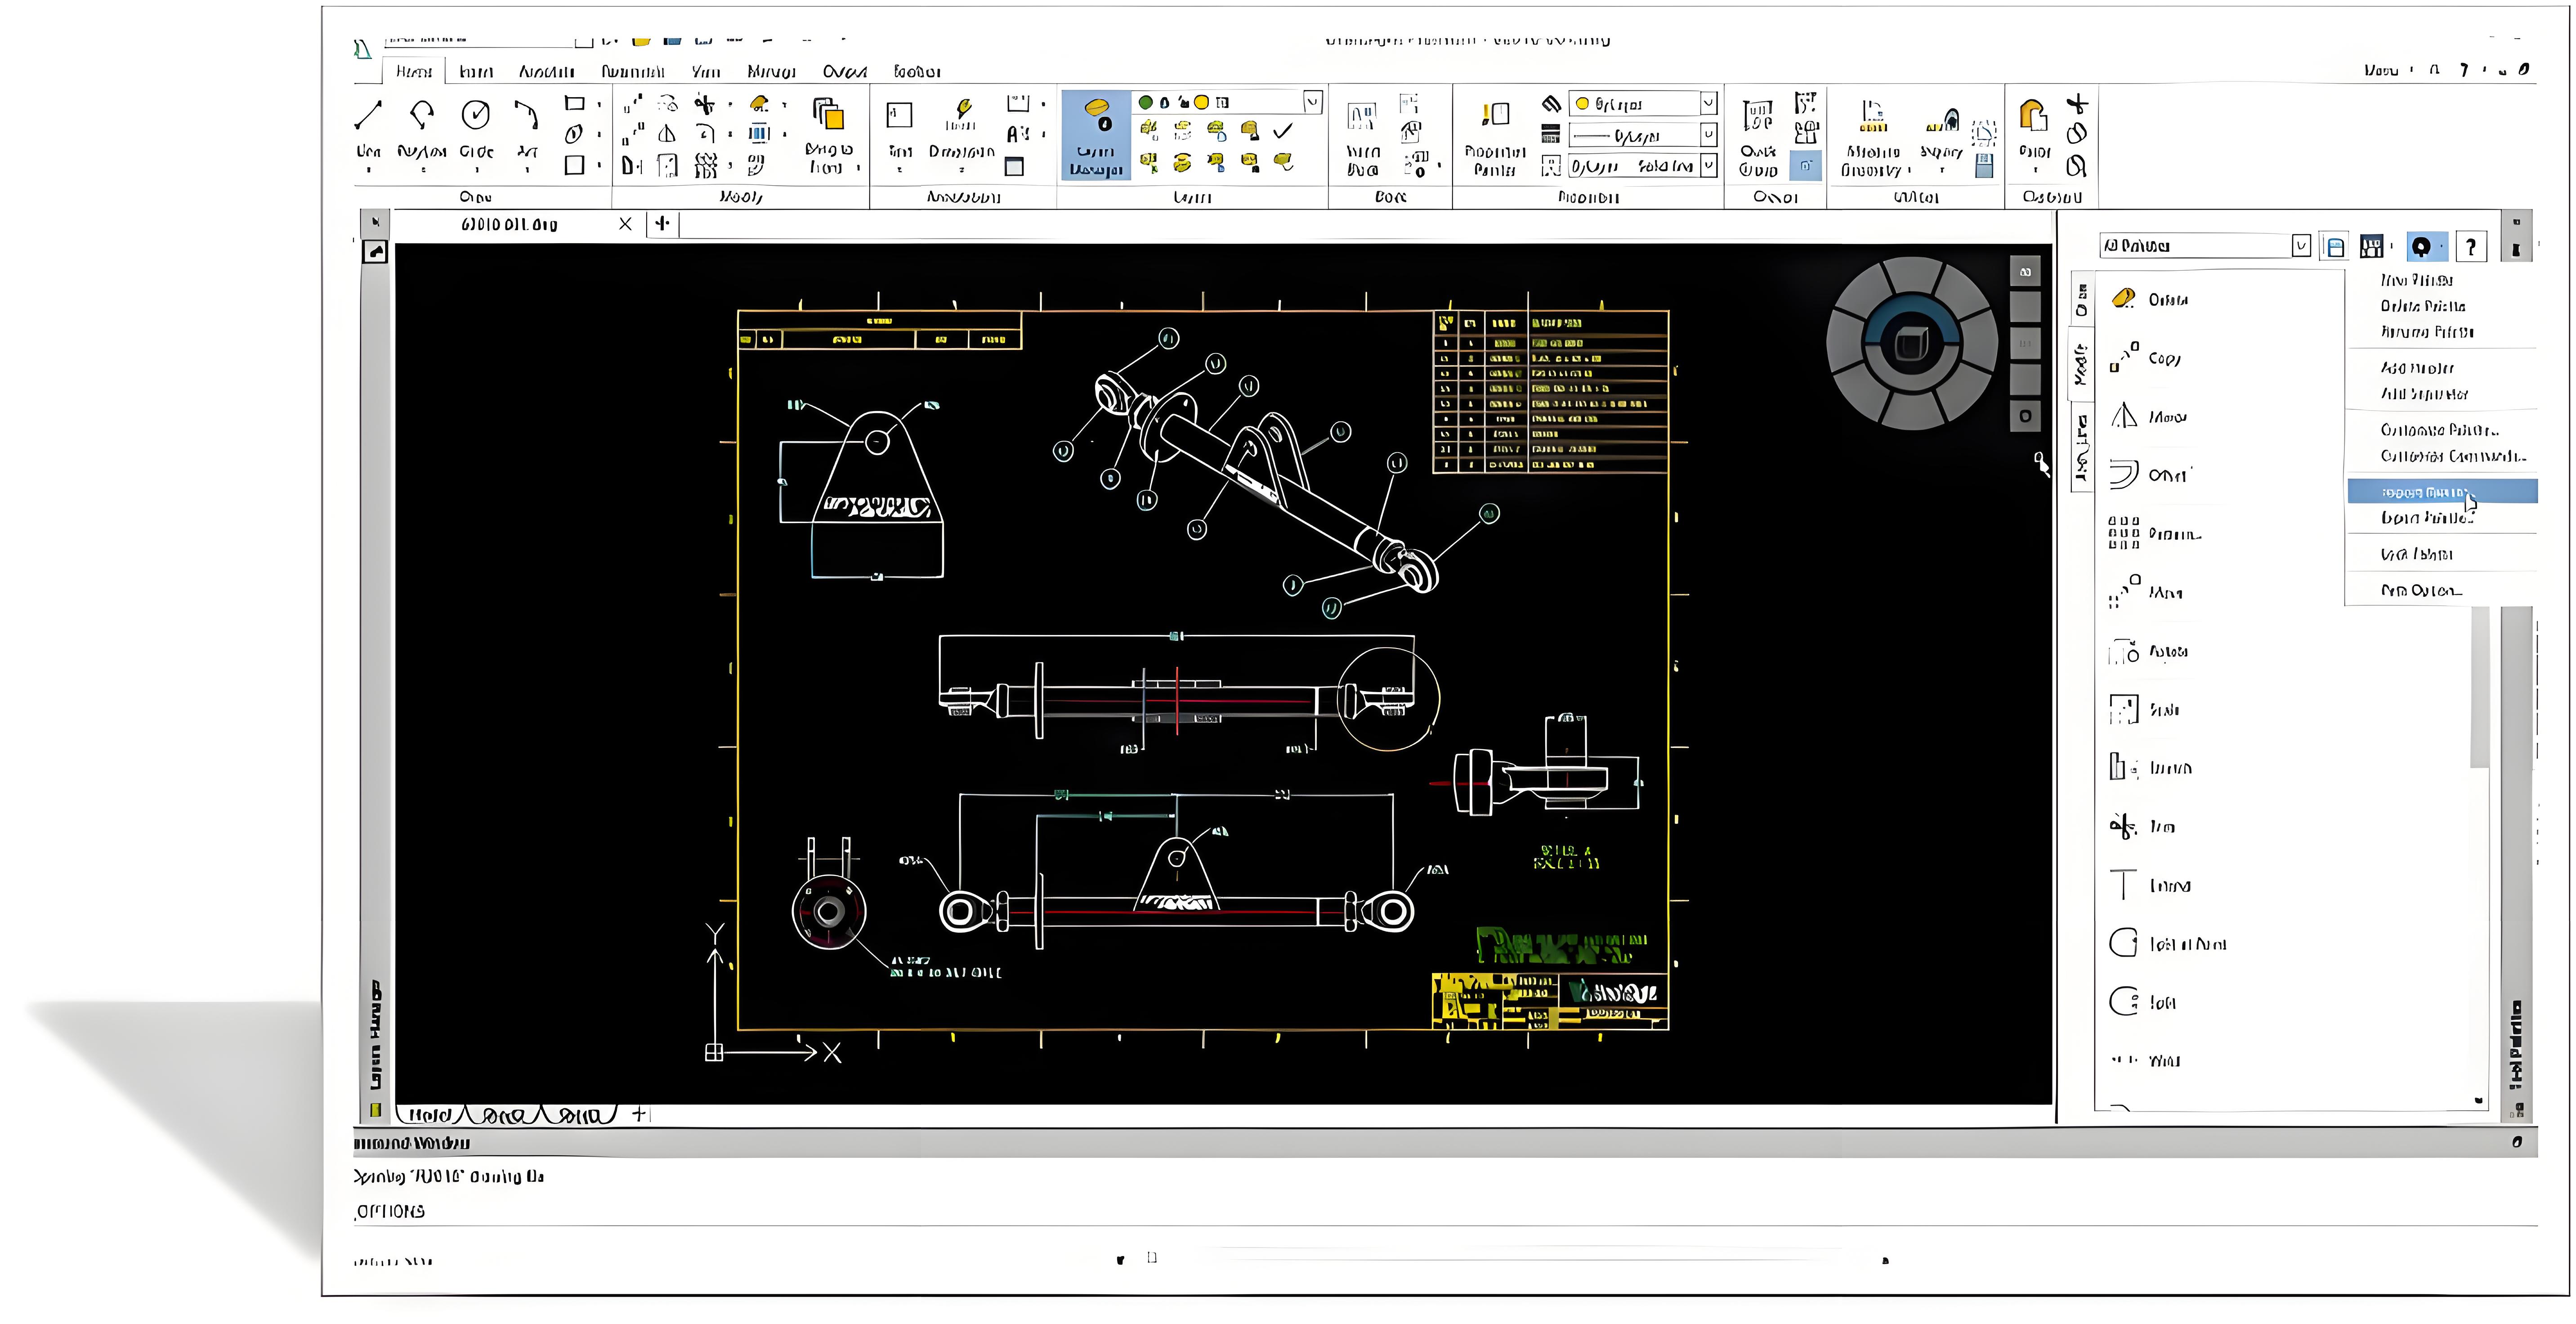Open the layer list dropdown arrow
This screenshot has width=2576, height=1324.
1313,102
